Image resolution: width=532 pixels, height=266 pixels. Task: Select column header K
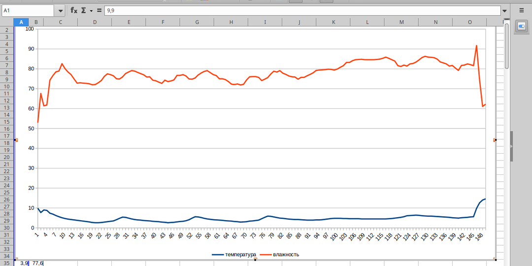click(333, 22)
